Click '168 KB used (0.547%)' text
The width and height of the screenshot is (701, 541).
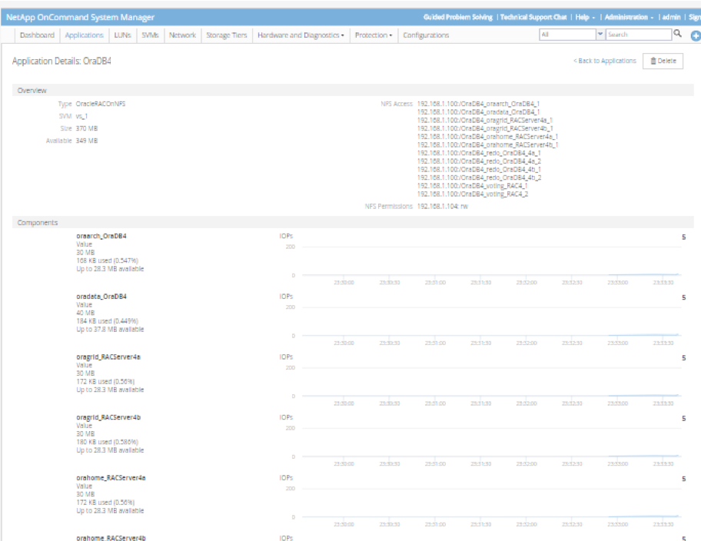[108, 261]
